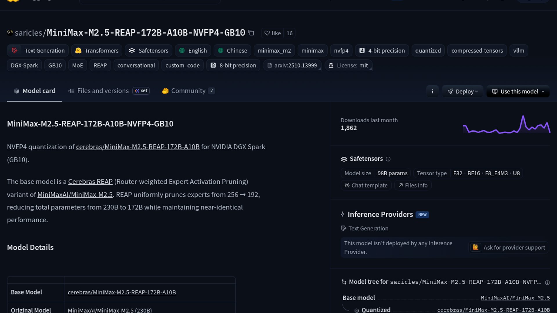
Task: Open the arxiv:2510.13999 paper tag
Action: [292, 65]
